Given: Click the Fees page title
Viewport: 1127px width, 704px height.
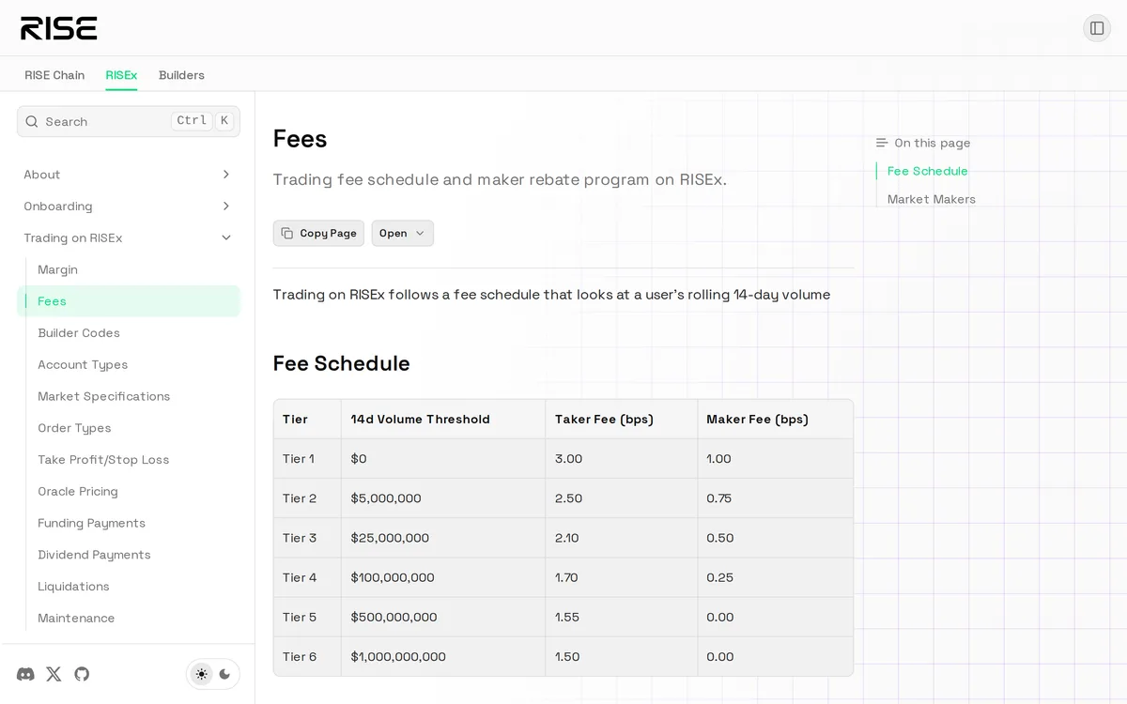Looking at the screenshot, I should click(x=301, y=139).
